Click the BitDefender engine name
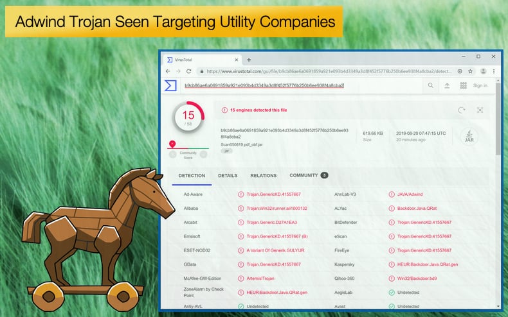Image resolution: width=508 pixels, height=317 pixels. point(346,222)
